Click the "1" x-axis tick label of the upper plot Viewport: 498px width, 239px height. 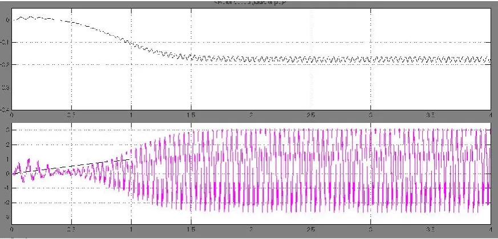point(131,114)
